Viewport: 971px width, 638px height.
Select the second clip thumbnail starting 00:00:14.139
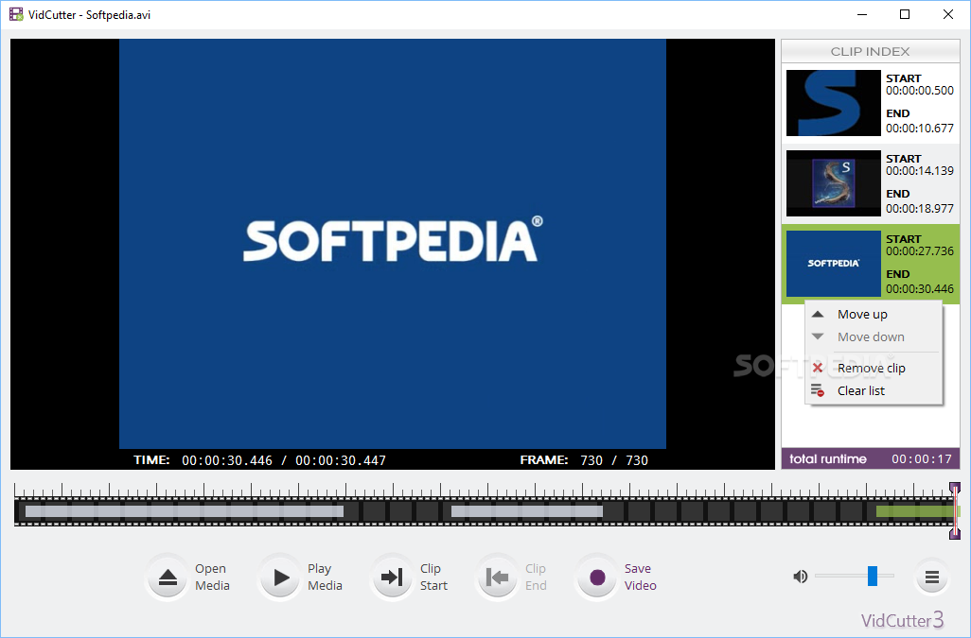834,183
